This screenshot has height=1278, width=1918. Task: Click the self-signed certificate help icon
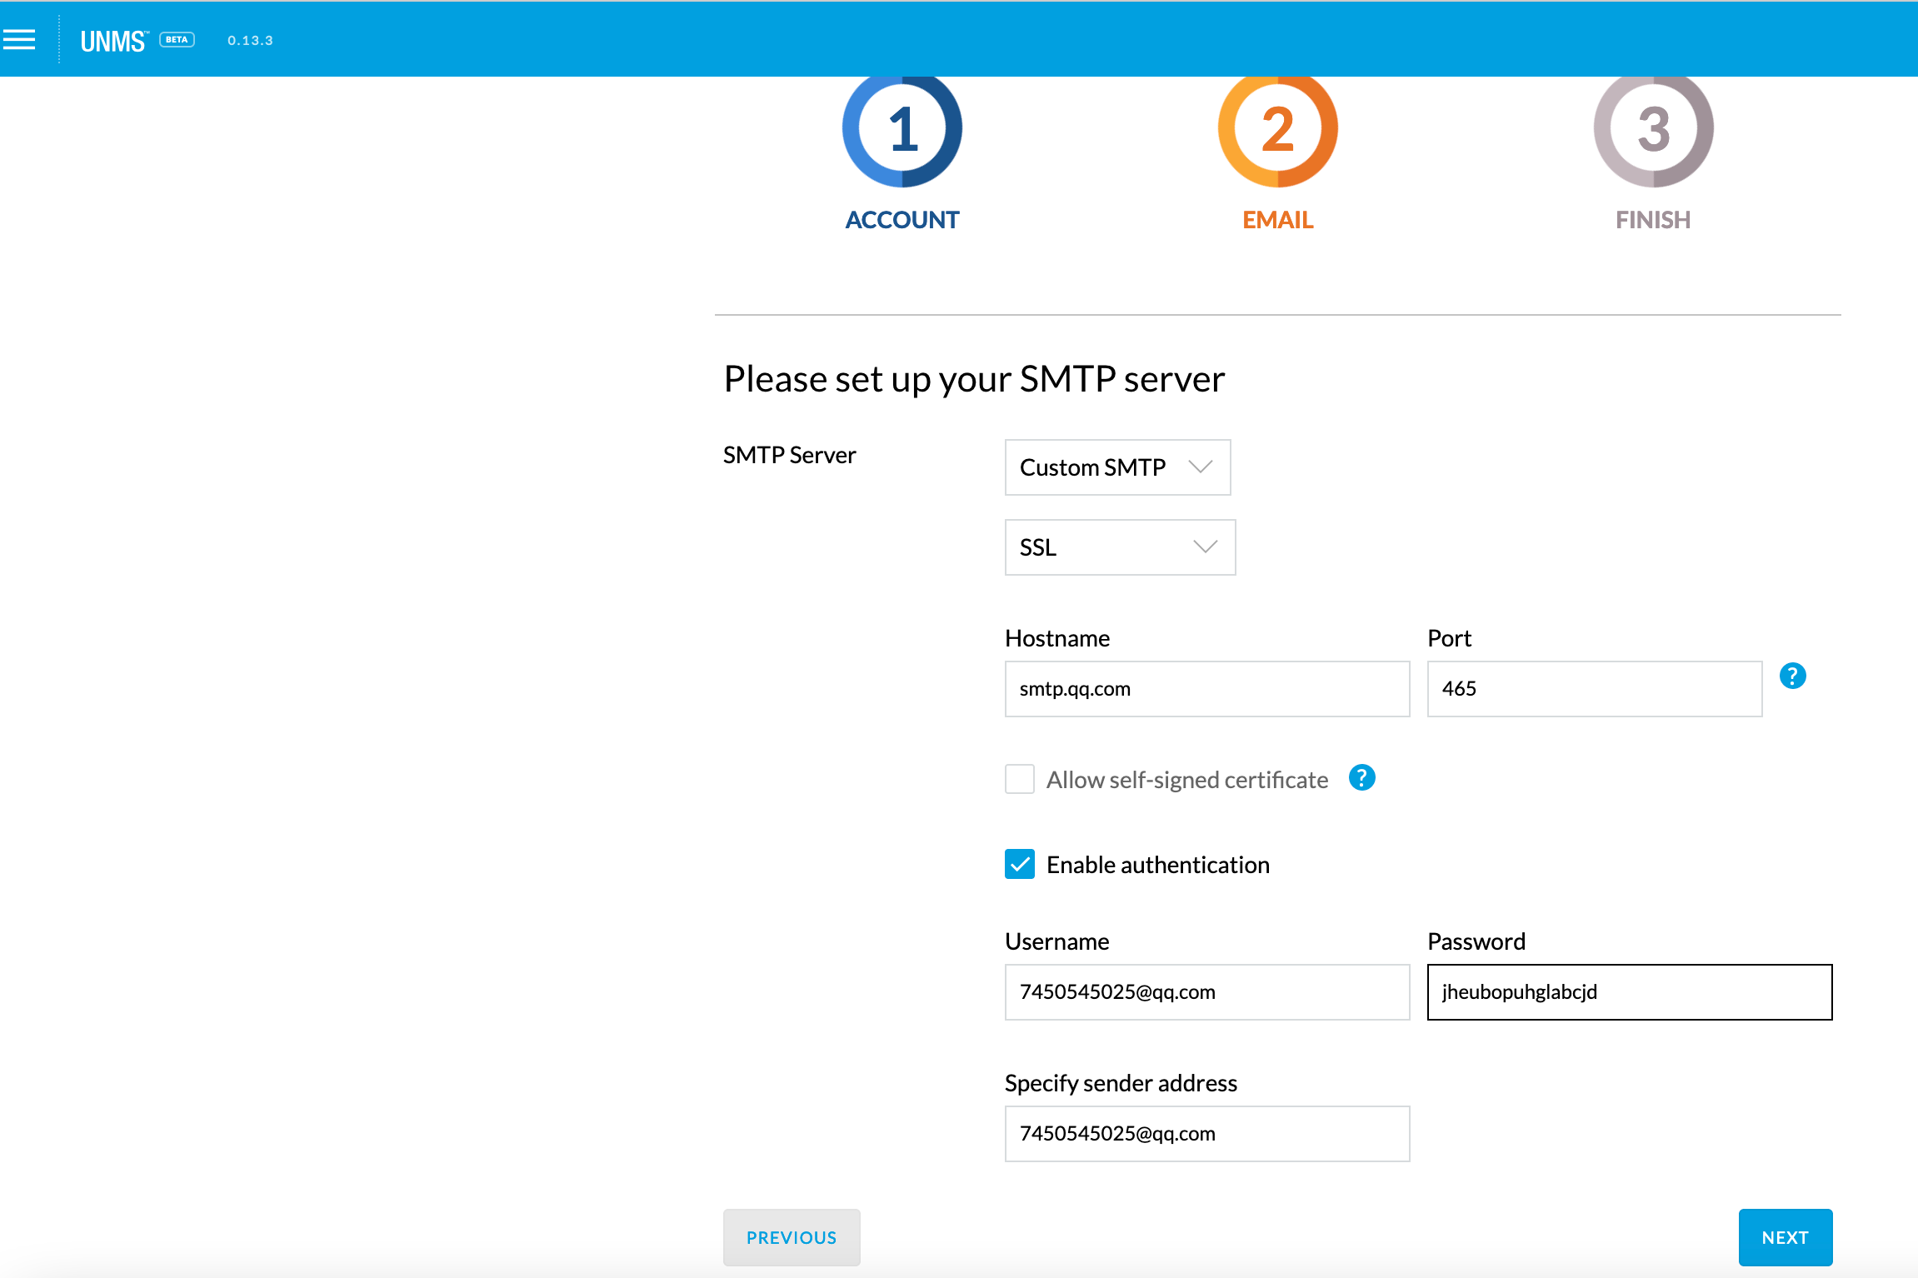[x=1361, y=778]
